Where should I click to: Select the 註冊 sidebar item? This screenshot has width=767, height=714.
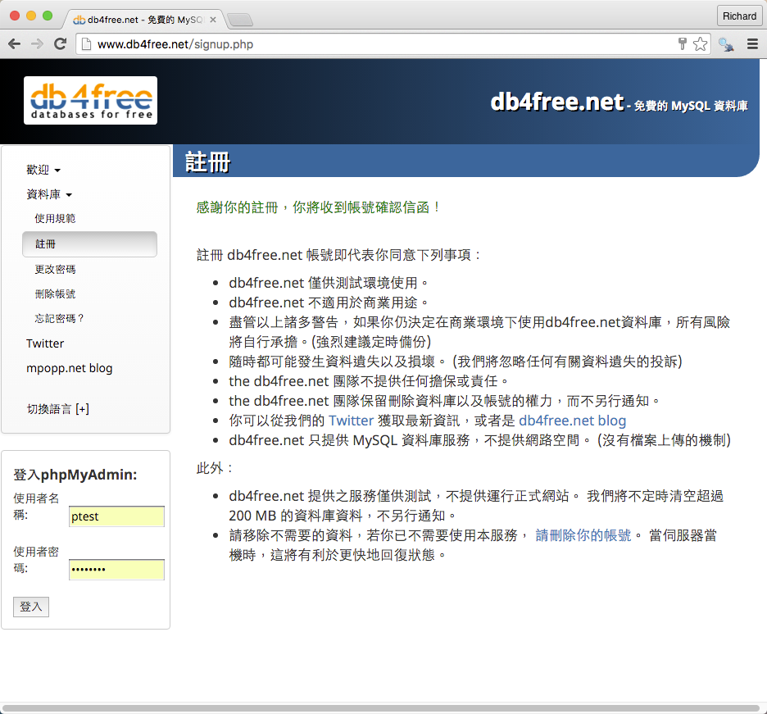[89, 244]
